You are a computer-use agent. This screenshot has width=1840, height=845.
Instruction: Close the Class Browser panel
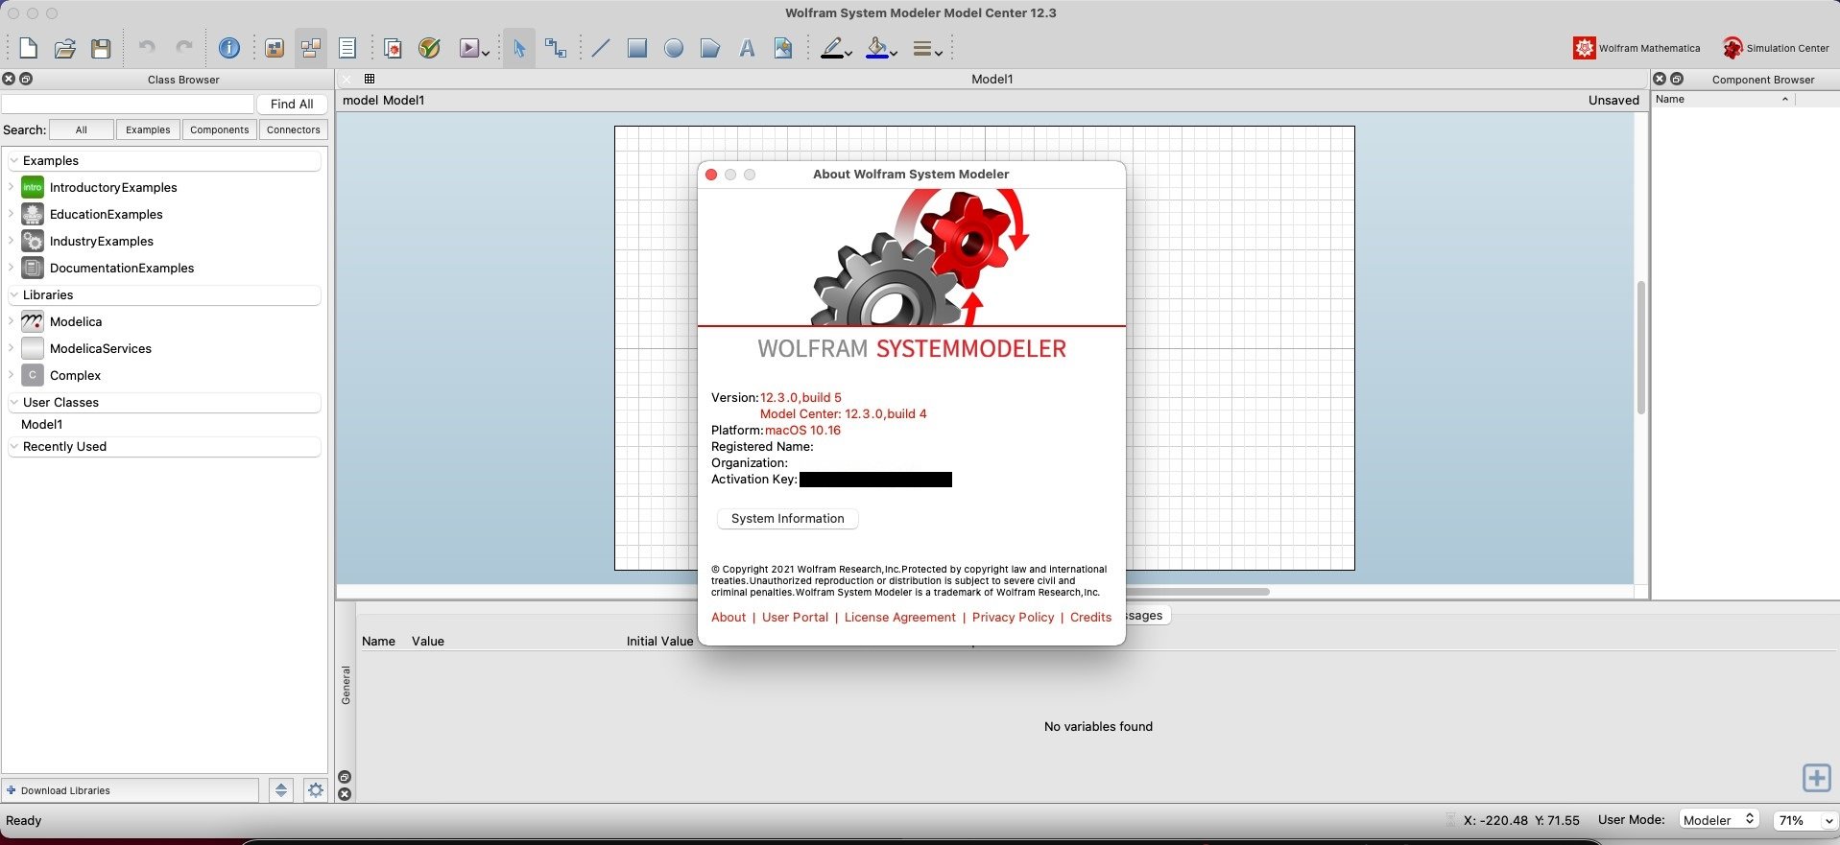pyautogui.click(x=9, y=79)
